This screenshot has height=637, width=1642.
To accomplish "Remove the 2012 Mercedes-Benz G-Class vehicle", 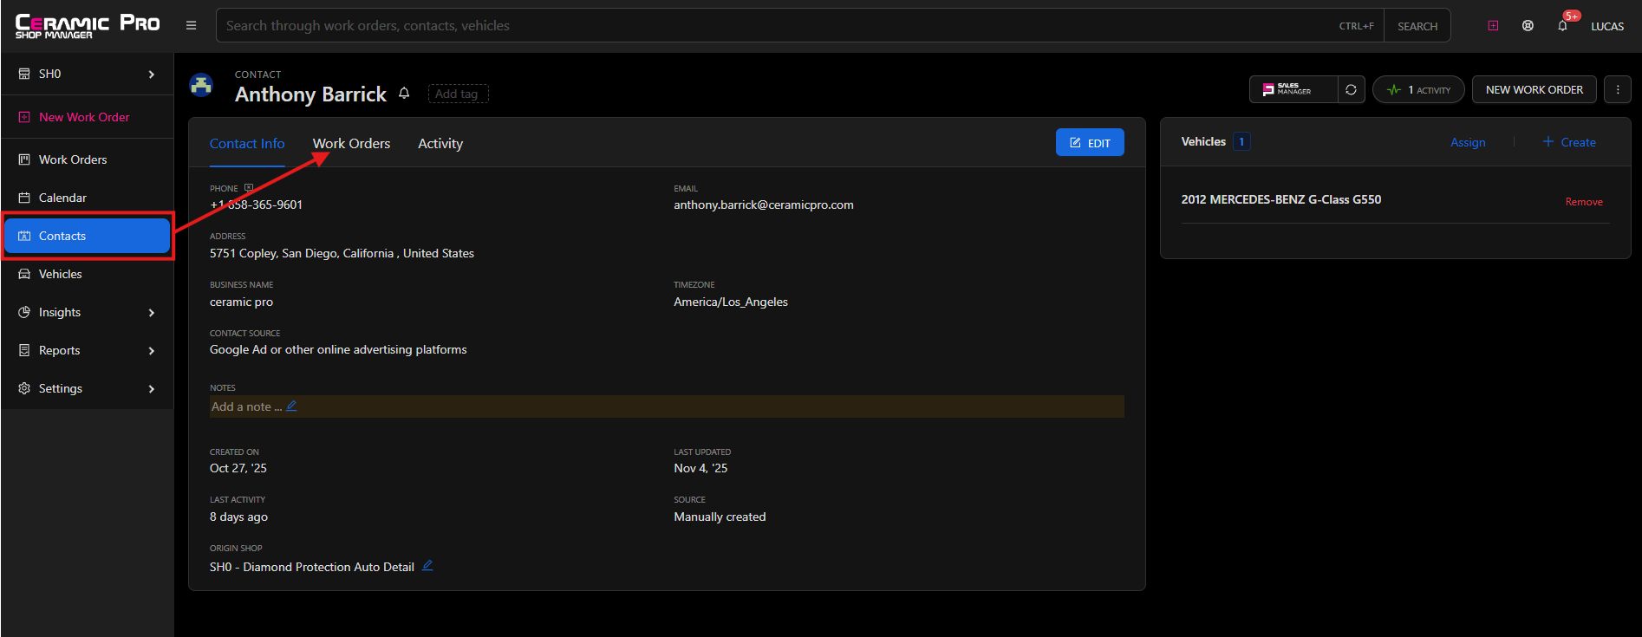I will [1584, 202].
